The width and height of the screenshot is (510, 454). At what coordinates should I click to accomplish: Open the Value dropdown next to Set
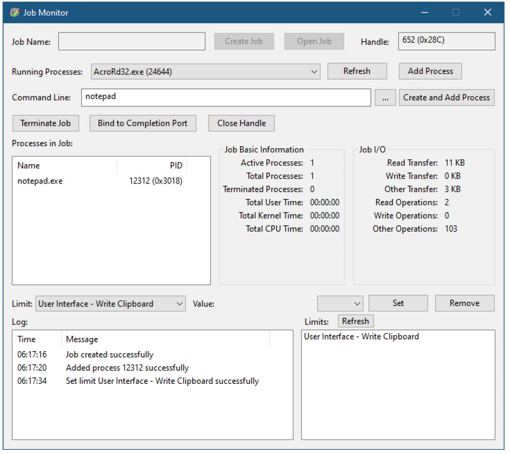(340, 303)
